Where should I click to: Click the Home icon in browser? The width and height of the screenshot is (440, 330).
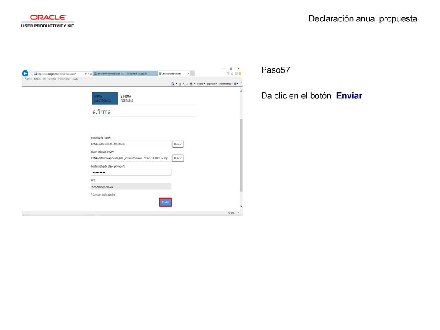click(x=228, y=73)
